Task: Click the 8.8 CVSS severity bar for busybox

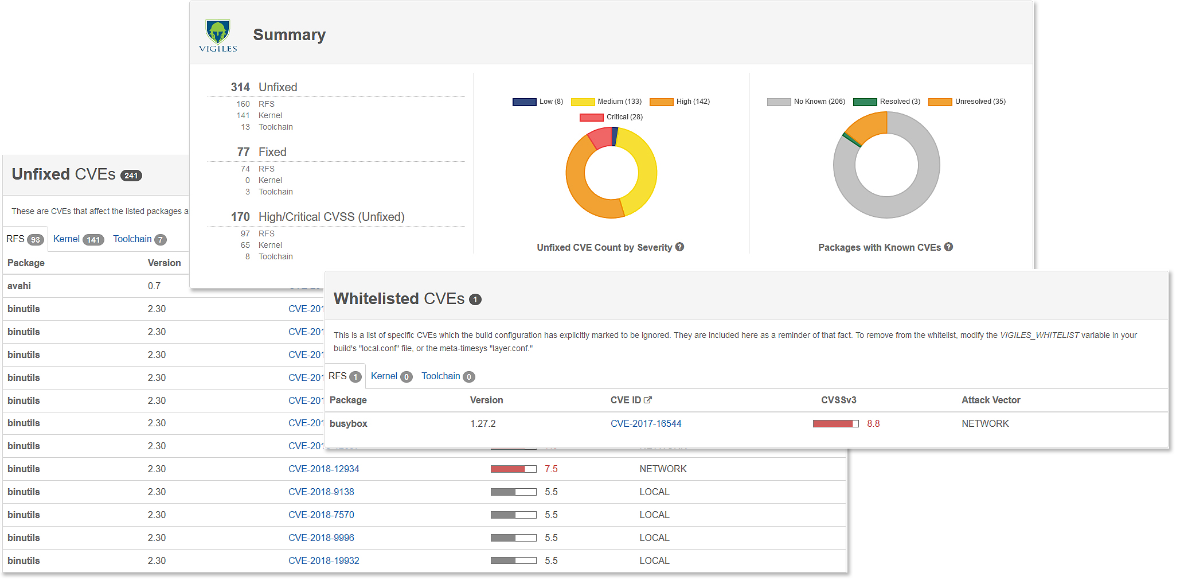Action: 835,423
